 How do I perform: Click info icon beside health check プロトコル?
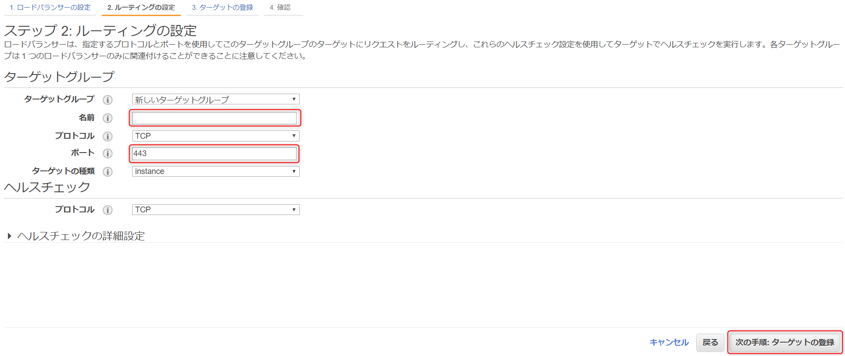click(x=108, y=210)
